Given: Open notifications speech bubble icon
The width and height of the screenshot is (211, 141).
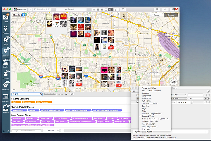Looking at the screenshot, I should [x=174, y=9].
